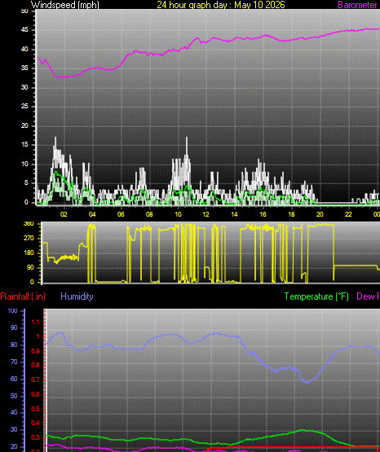Click hour label 10 on time axis

point(178,214)
